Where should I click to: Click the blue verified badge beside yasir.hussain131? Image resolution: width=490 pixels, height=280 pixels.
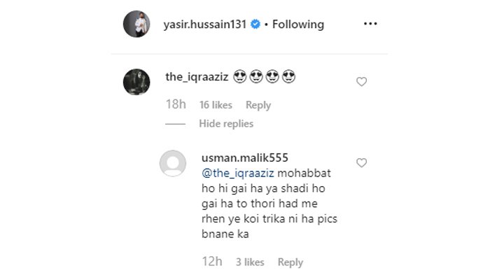(256, 24)
